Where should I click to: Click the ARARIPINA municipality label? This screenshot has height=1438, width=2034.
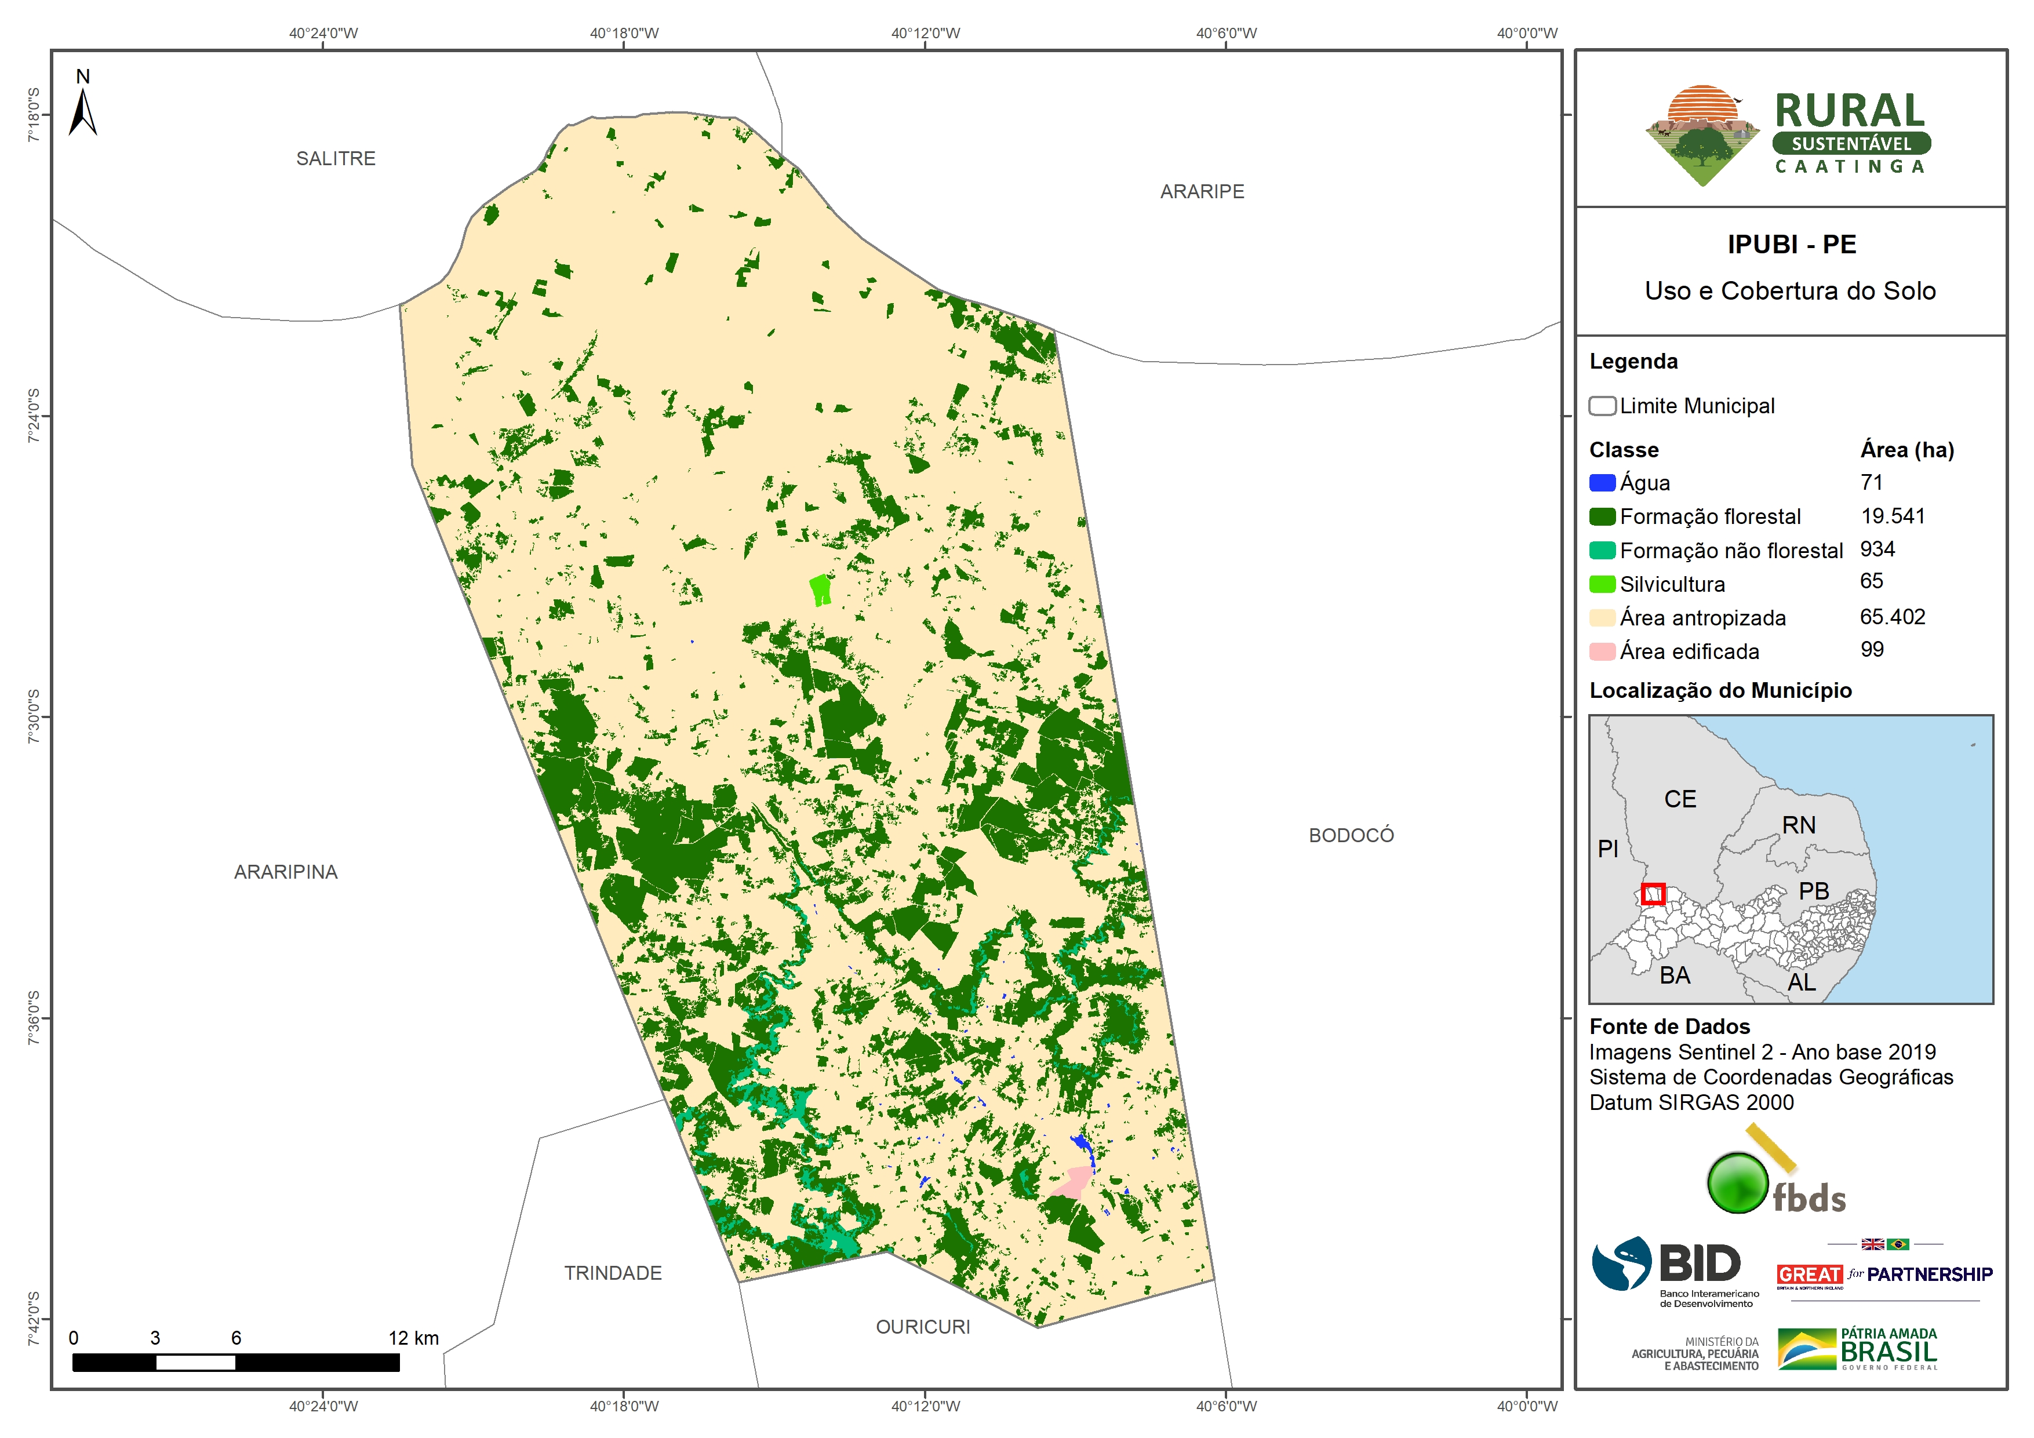[x=285, y=872]
